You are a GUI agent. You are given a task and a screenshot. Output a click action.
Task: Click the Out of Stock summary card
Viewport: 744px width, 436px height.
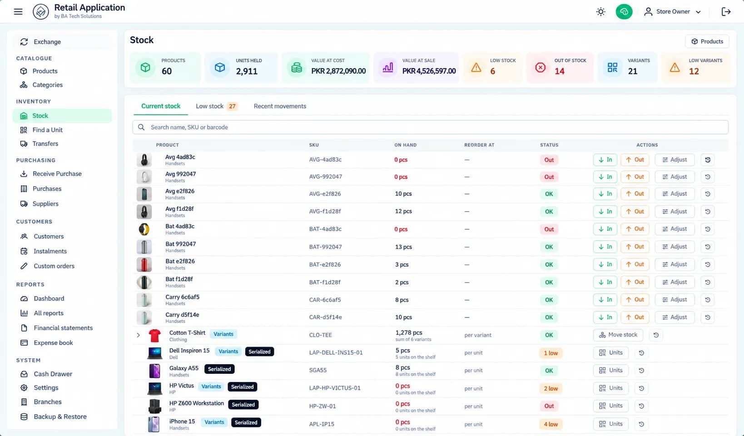[560, 68]
